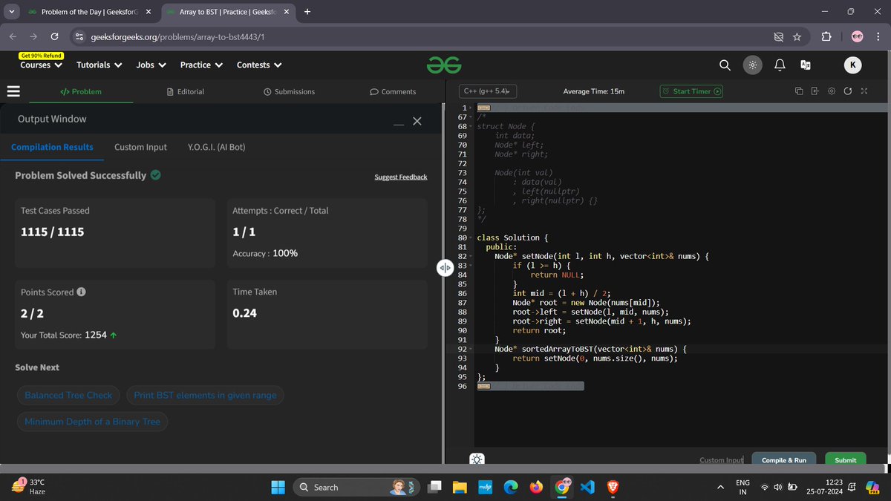Click the lightbulb hint icon below editor
The image size is (891, 501).
477,459
